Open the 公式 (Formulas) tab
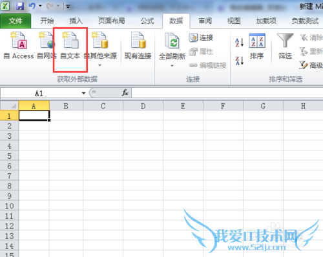The height and width of the screenshot is (257, 323). click(147, 21)
